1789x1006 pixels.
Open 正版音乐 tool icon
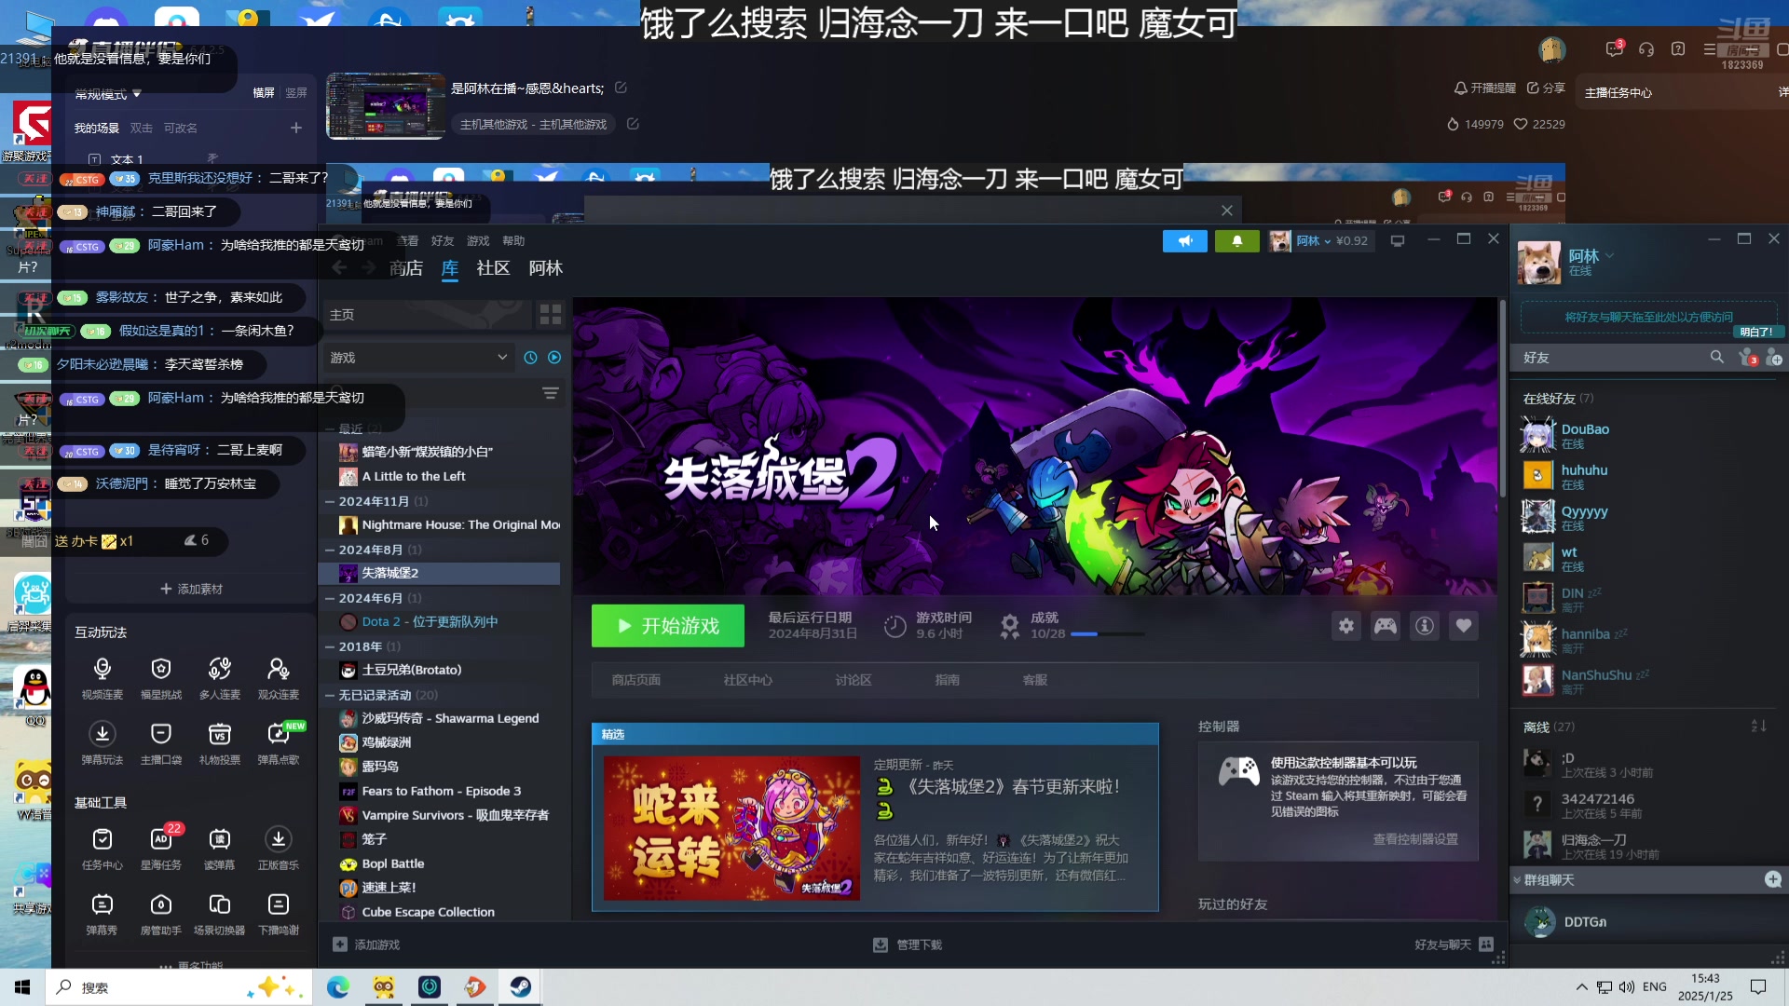pyautogui.click(x=279, y=849)
